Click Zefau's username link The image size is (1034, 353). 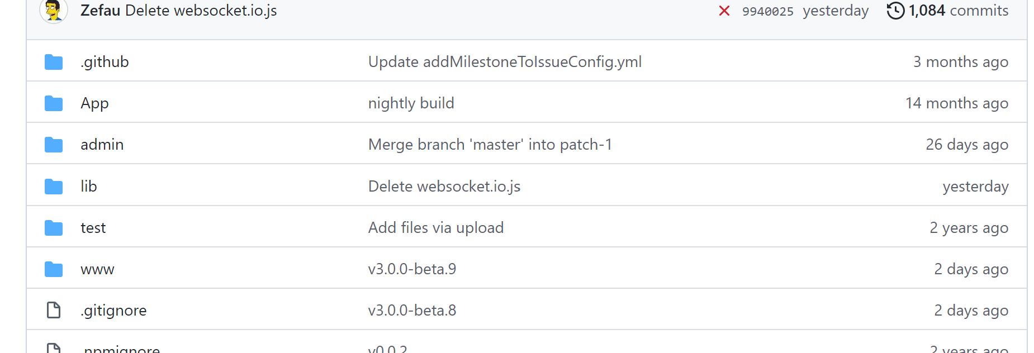[101, 10]
